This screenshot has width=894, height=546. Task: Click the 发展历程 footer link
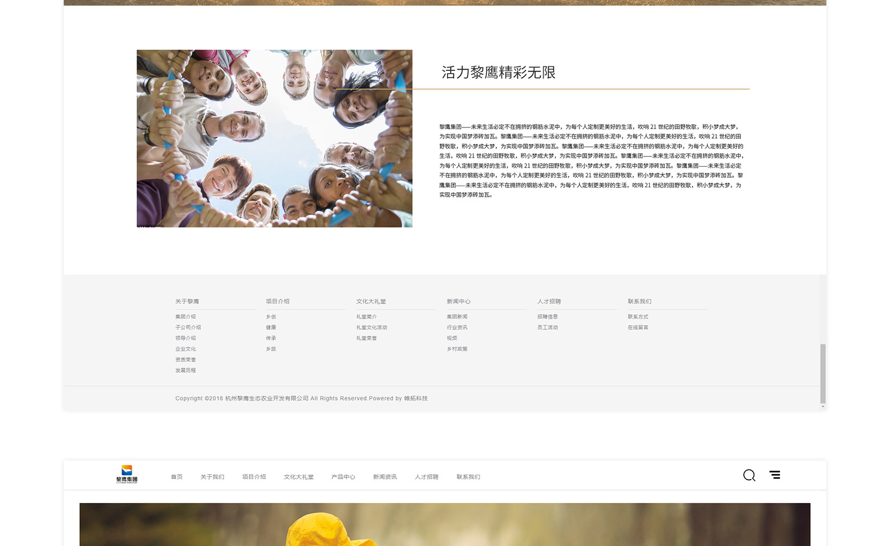click(x=186, y=371)
